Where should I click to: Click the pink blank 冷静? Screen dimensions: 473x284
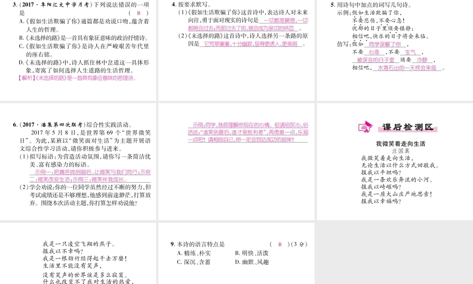tap(422, 60)
